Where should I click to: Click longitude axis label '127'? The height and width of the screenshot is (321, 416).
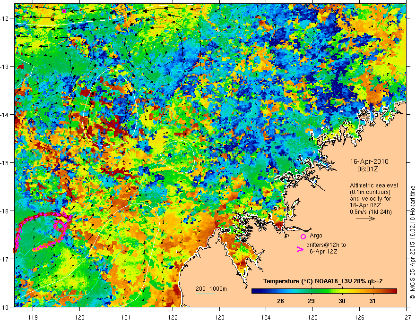(x=406, y=317)
